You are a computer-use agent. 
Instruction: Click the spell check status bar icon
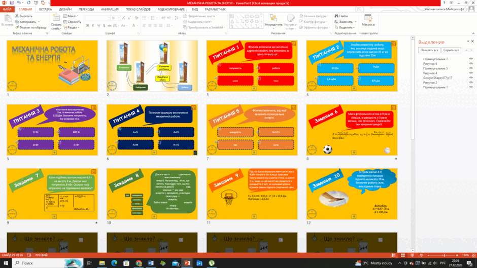coord(29,255)
